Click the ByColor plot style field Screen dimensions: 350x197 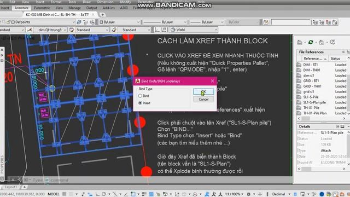tap(243, 22)
